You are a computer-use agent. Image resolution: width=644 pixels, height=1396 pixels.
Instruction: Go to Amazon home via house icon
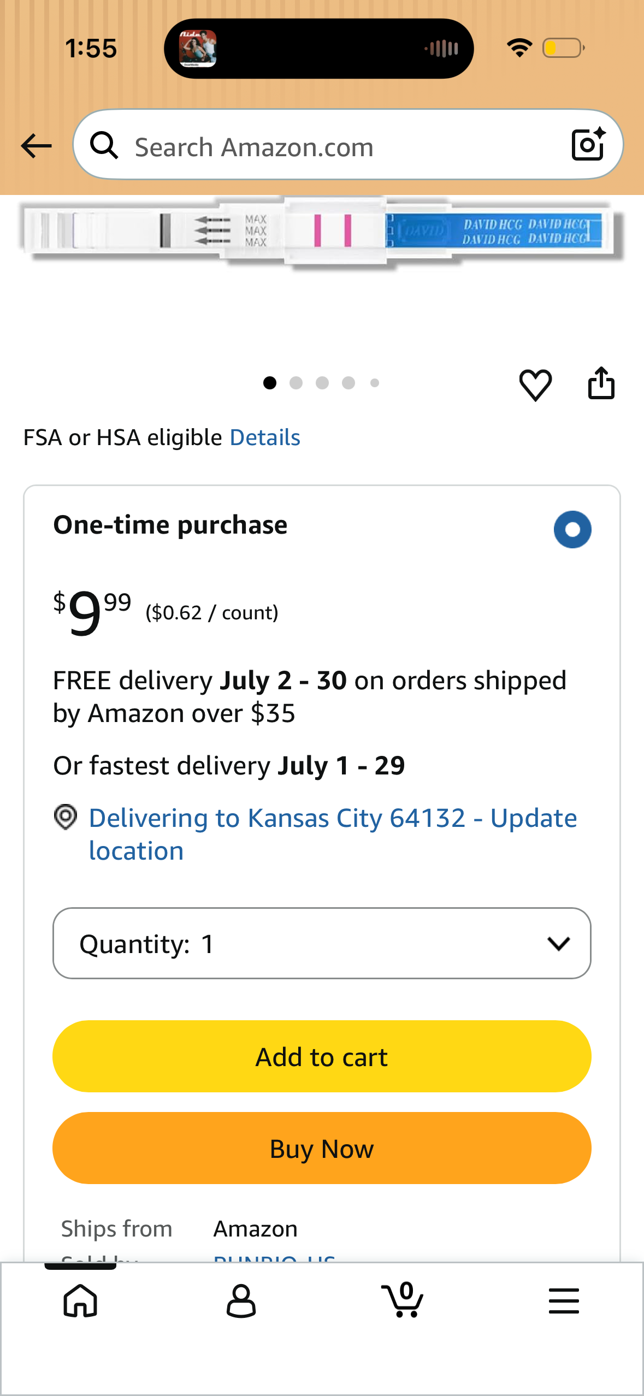click(x=80, y=1300)
